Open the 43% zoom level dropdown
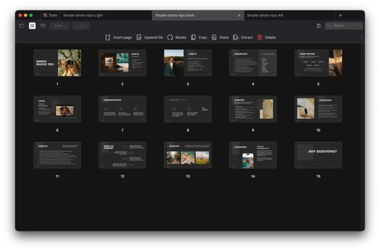 59,26
